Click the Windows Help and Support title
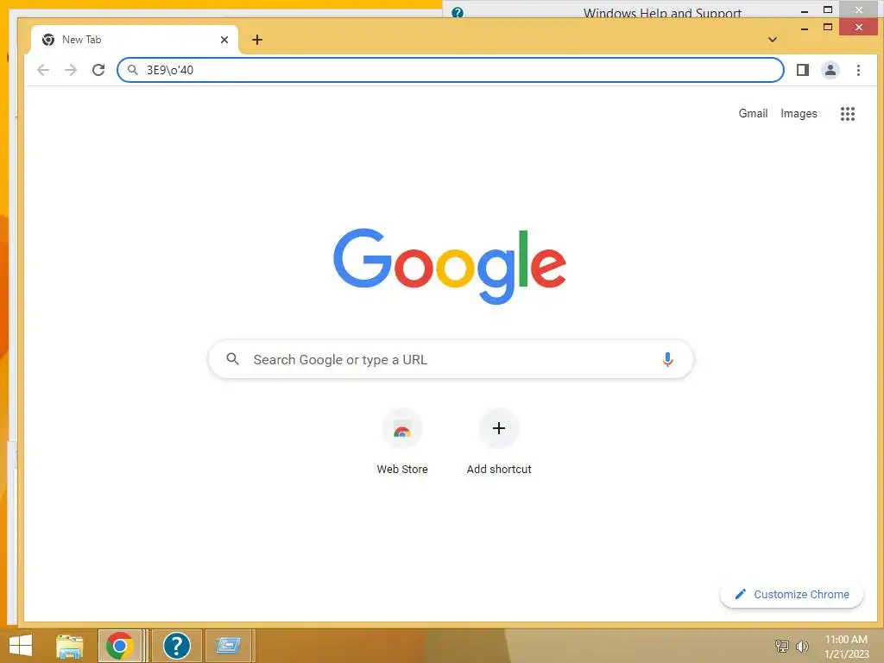Image resolution: width=884 pixels, height=663 pixels. [x=662, y=12]
